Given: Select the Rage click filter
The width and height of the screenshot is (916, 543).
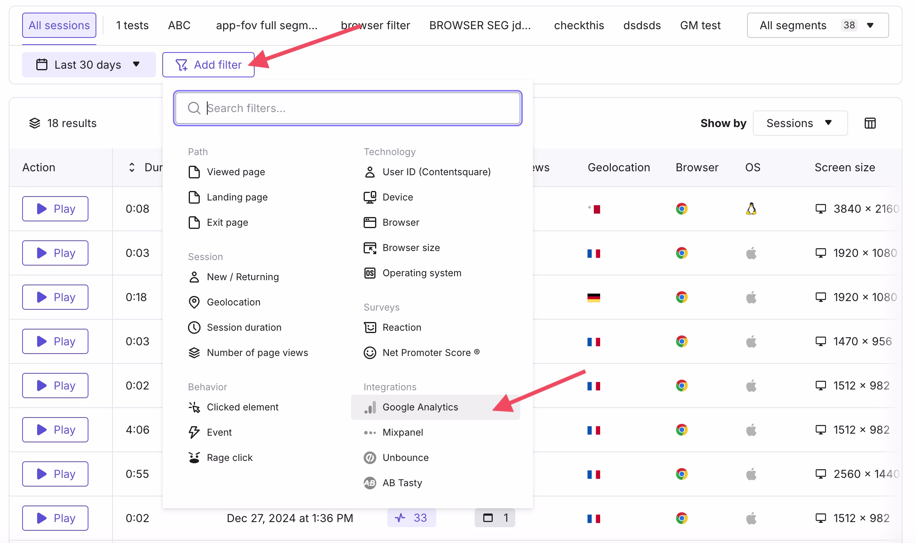Looking at the screenshot, I should pos(229,458).
